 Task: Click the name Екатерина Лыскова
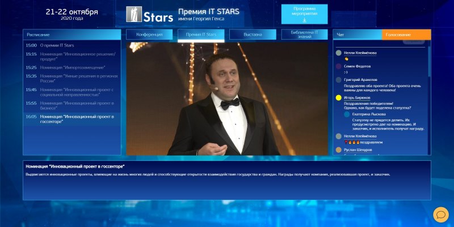tap(369, 114)
